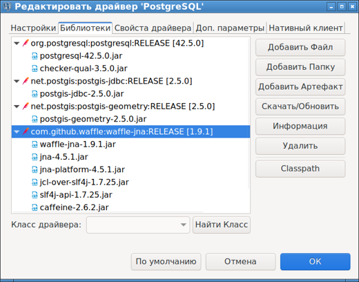Click the postgresql-42.5.0.jar file icon
This screenshot has height=282, width=359.
coord(35,56)
